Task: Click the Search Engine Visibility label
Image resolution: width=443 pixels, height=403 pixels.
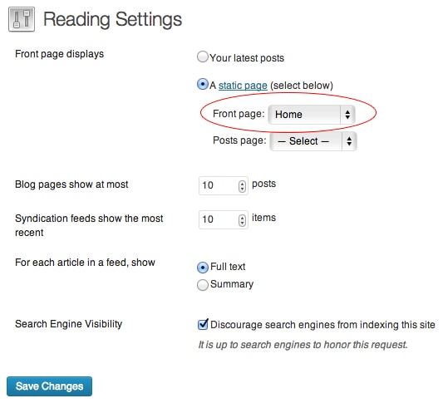Action: pos(69,324)
